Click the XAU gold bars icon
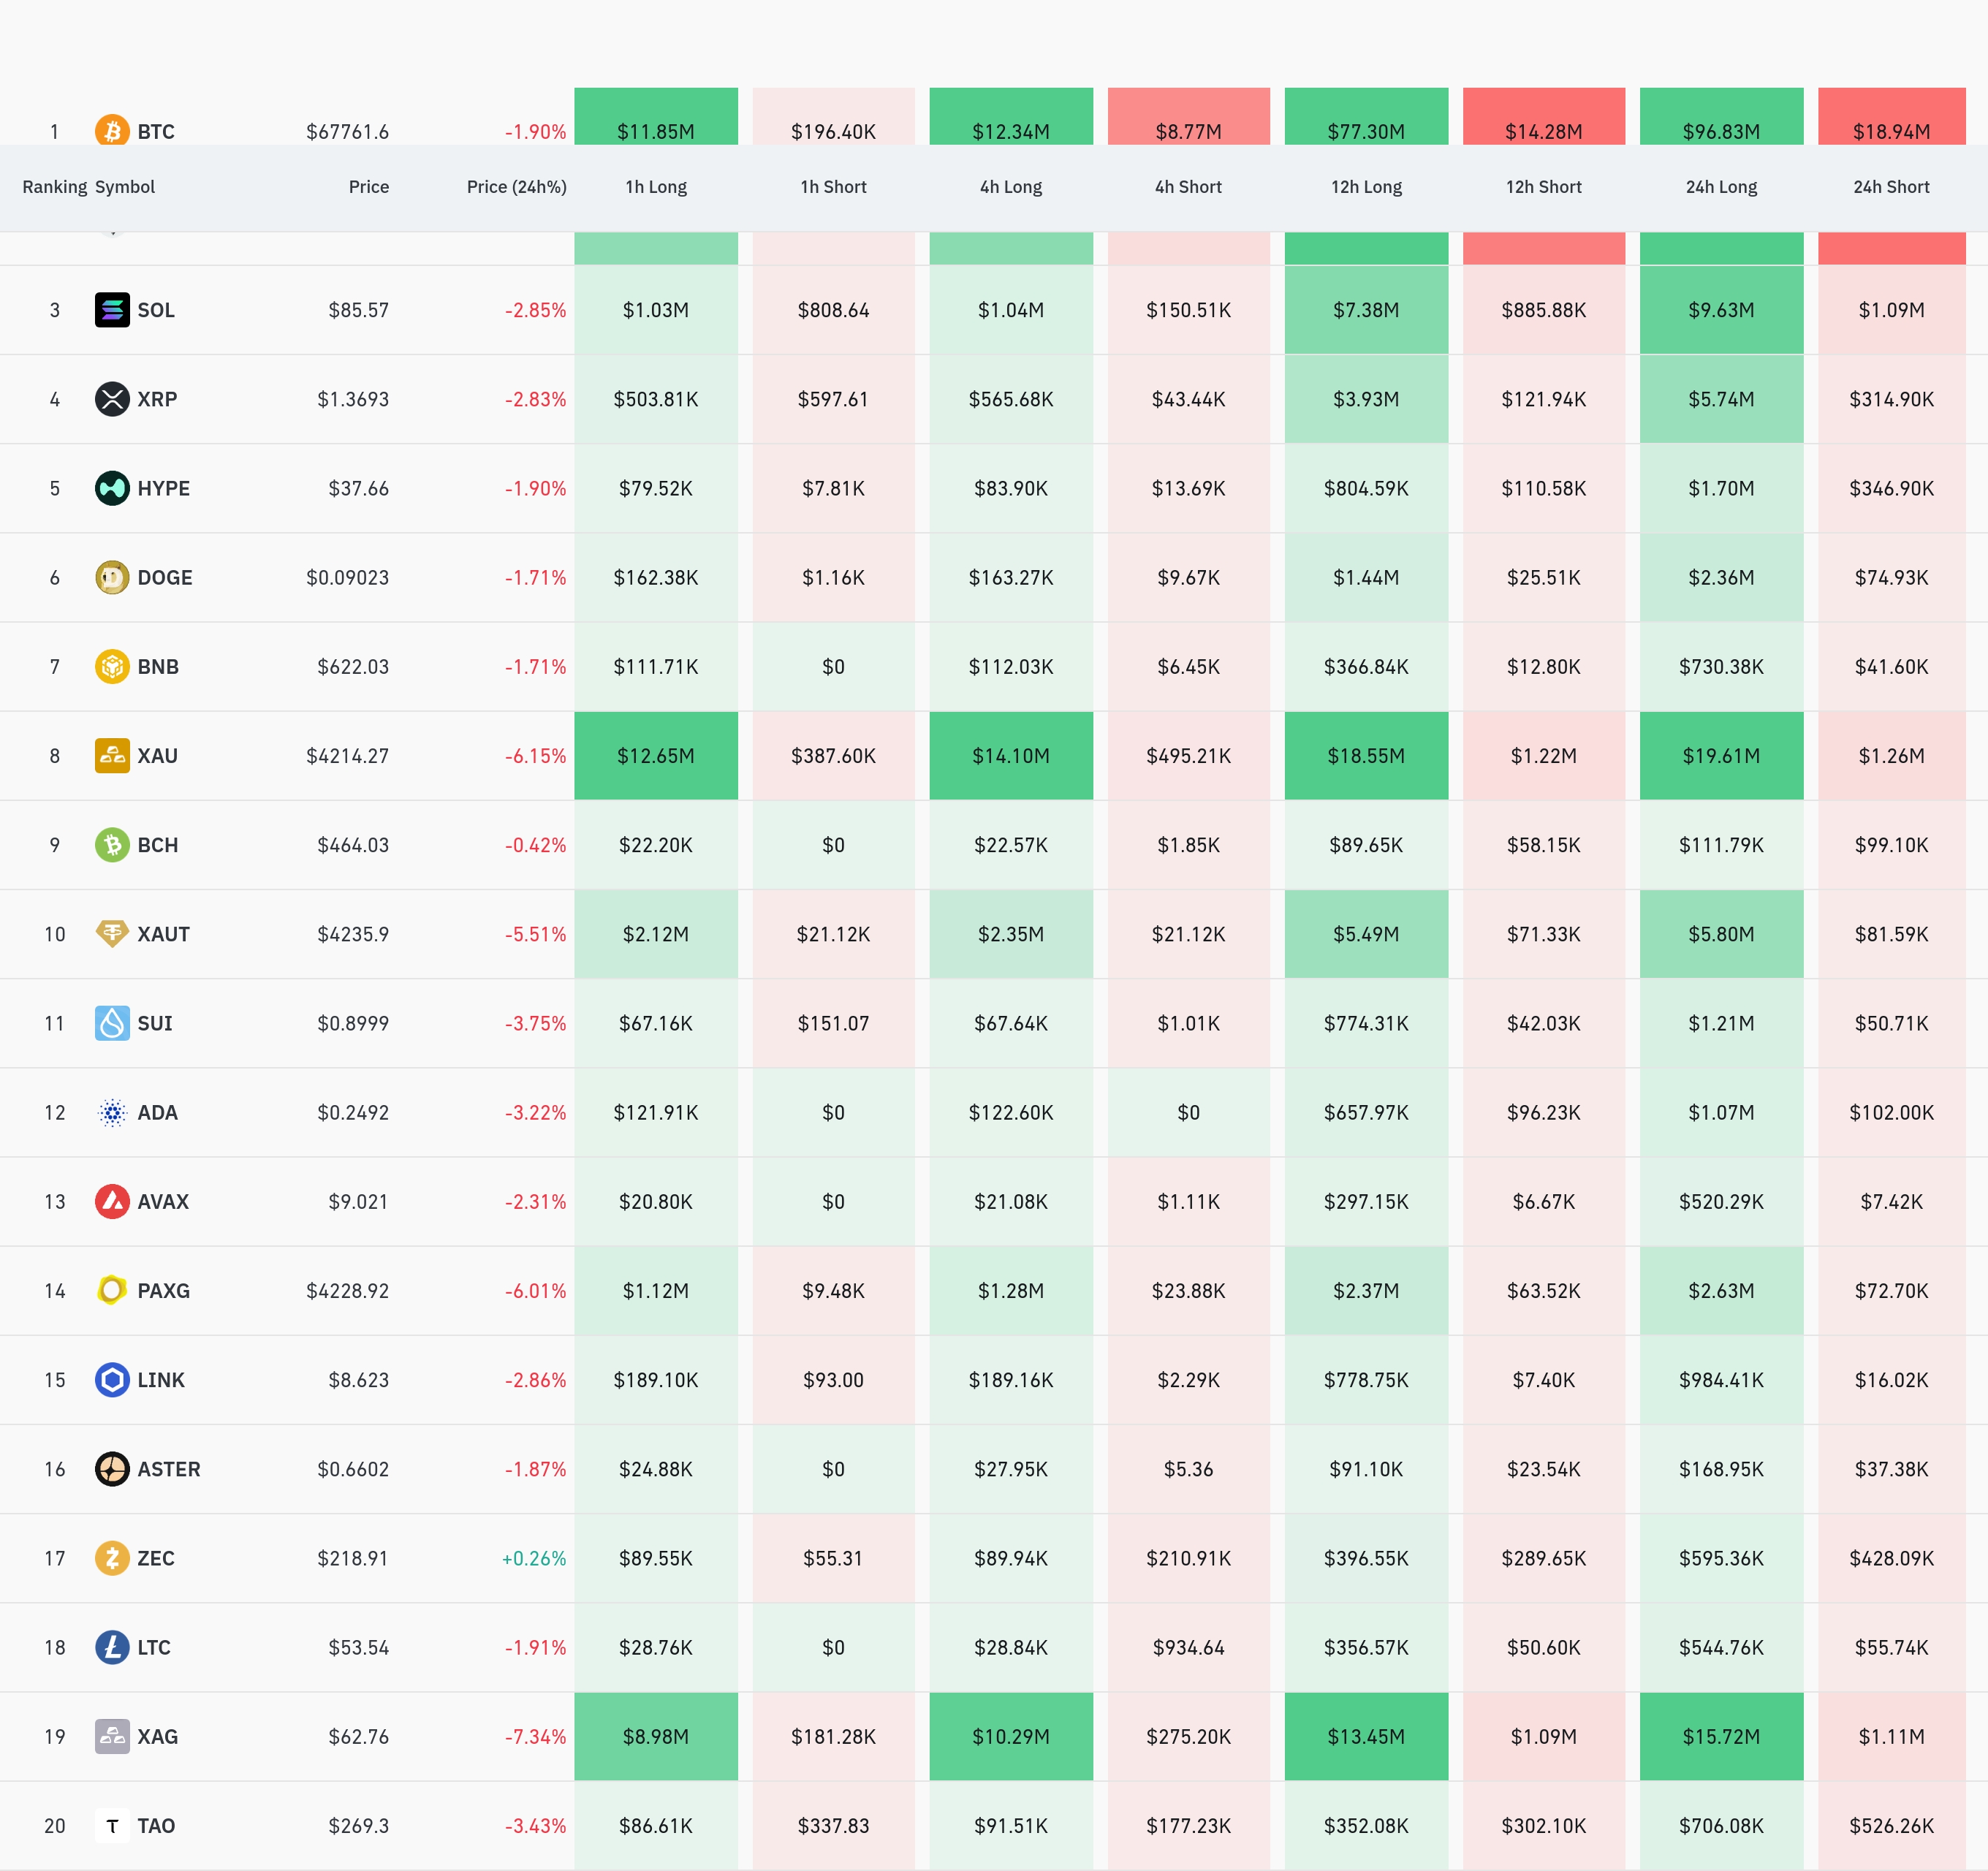The height and width of the screenshot is (1871, 1988). click(x=112, y=755)
